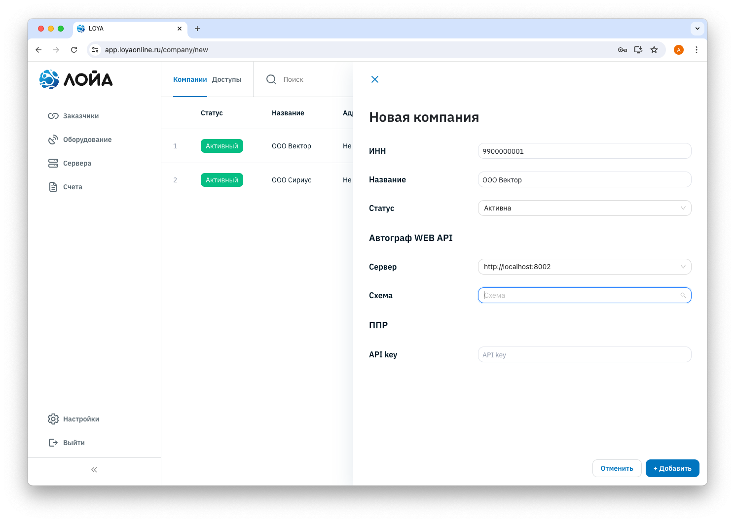
Task: Switch to Доступы tab
Action: click(227, 79)
